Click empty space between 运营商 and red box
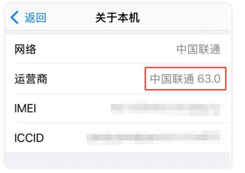 pyautogui.click(x=96, y=79)
